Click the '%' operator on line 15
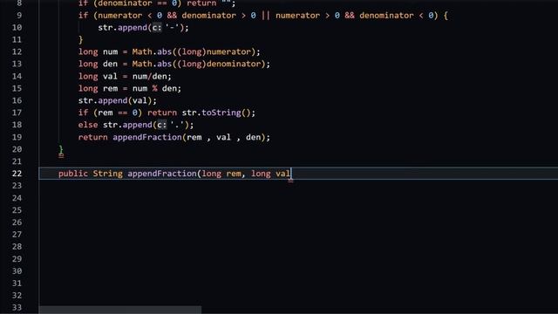Image resolution: width=558 pixels, height=314 pixels. [154, 88]
